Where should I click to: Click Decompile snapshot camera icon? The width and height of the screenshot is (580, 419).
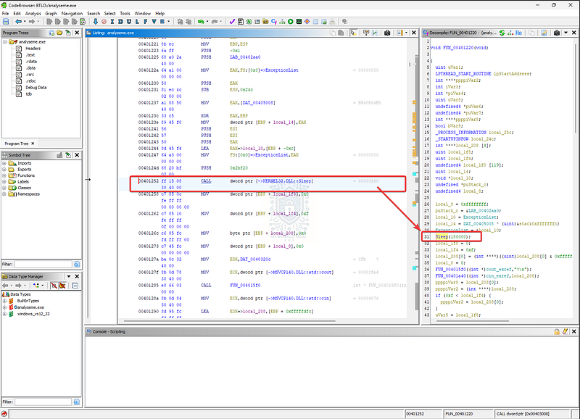click(x=557, y=33)
